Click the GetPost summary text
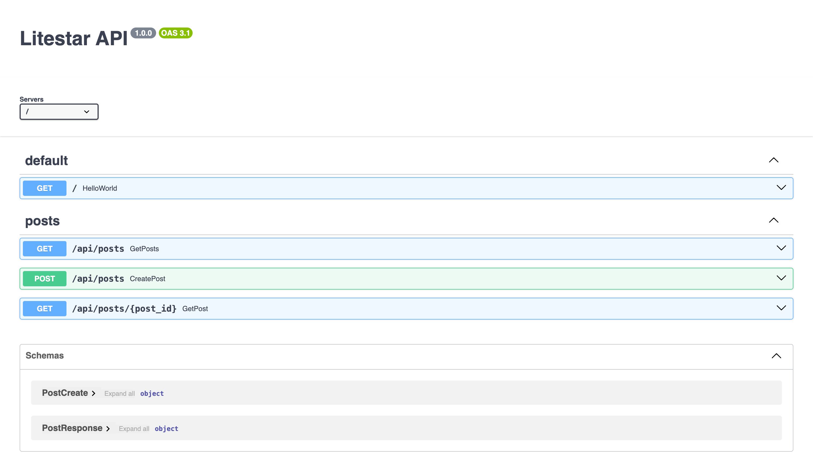This screenshot has height=468, width=813. click(x=195, y=309)
